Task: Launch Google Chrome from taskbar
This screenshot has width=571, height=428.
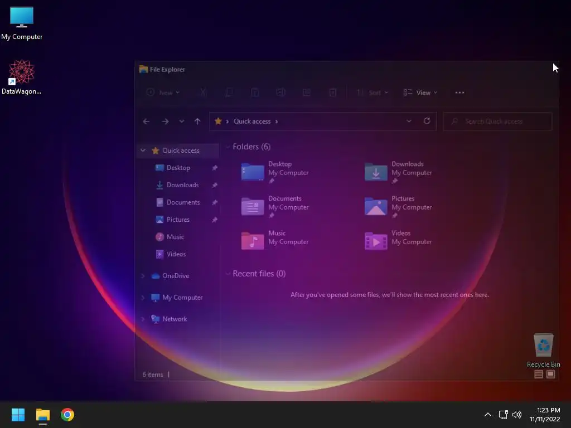Action: (x=67, y=415)
